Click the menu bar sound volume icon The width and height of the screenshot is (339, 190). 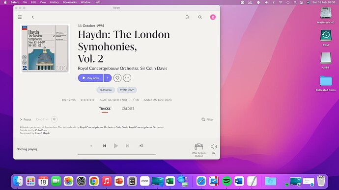tap(266, 2)
